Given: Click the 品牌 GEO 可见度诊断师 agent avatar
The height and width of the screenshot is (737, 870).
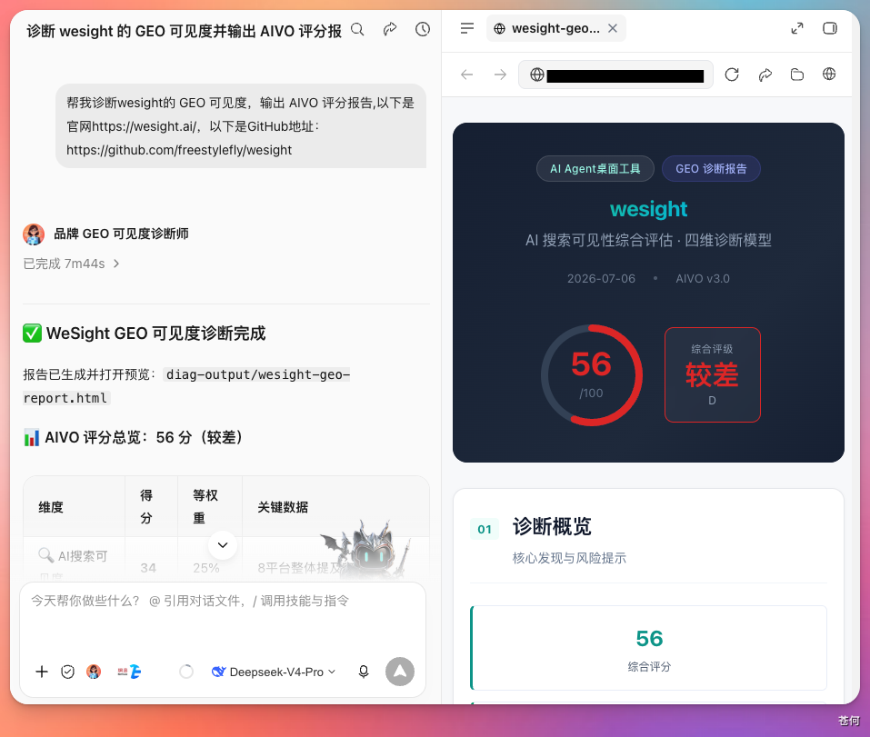Looking at the screenshot, I should point(34,234).
